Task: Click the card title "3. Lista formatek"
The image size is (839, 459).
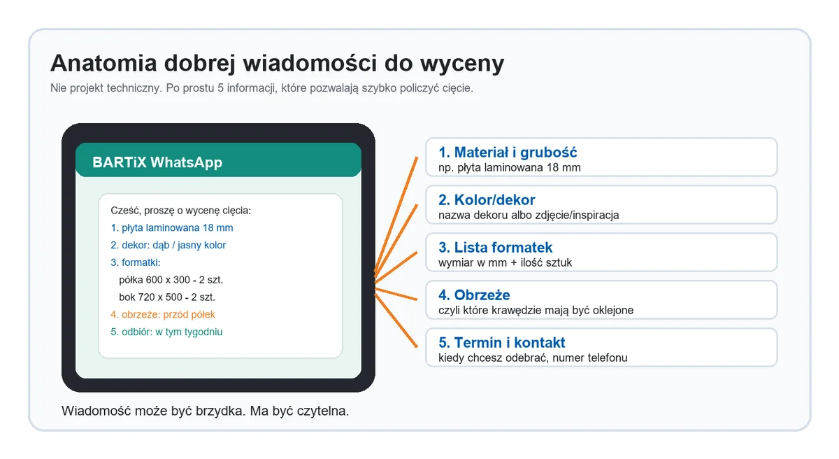Action: [x=496, y=248]
